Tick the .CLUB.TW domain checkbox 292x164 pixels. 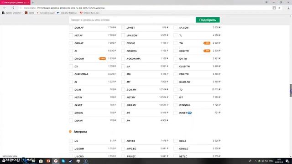click(175, 67)
